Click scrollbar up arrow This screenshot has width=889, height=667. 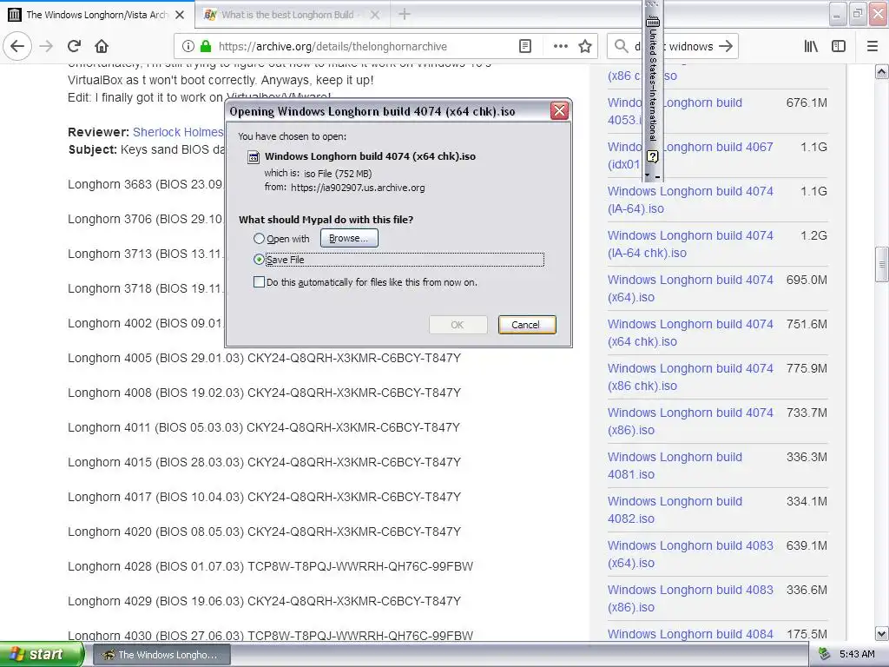pos(881,71)
